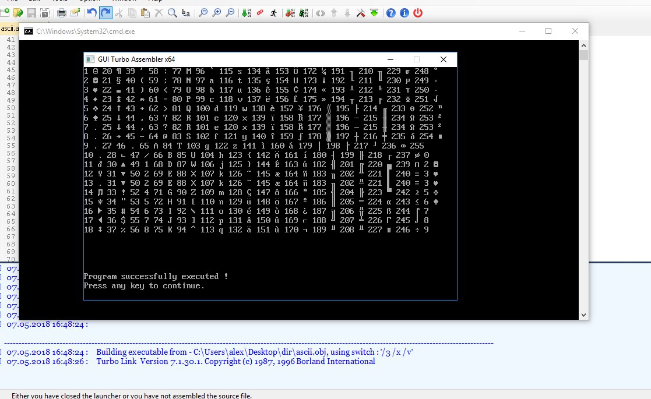Select the ascii.a editor tab
The width and height of the screenshot is (651, 399).
9,29
